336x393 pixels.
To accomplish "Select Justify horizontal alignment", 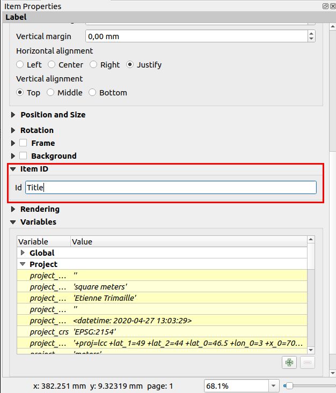I will (130, 65).
